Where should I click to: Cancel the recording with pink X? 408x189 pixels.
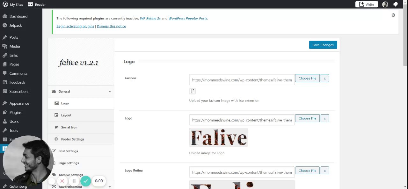pos(62,181)
